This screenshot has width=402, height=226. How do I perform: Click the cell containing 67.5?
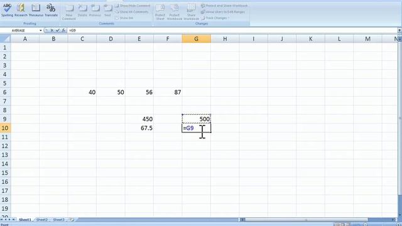tap(139, 128)
